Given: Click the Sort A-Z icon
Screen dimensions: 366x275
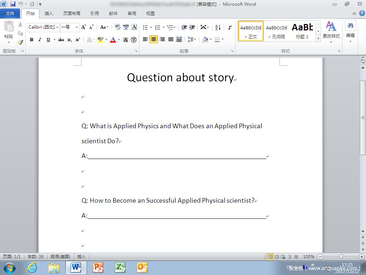Looking at the screenshot, I should pyautogui.click(x=218, y=27).
